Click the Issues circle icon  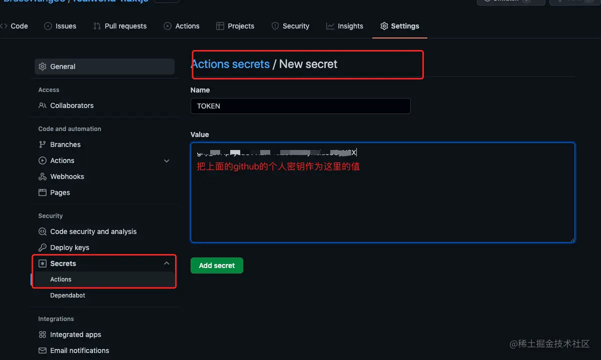[48, 26]
